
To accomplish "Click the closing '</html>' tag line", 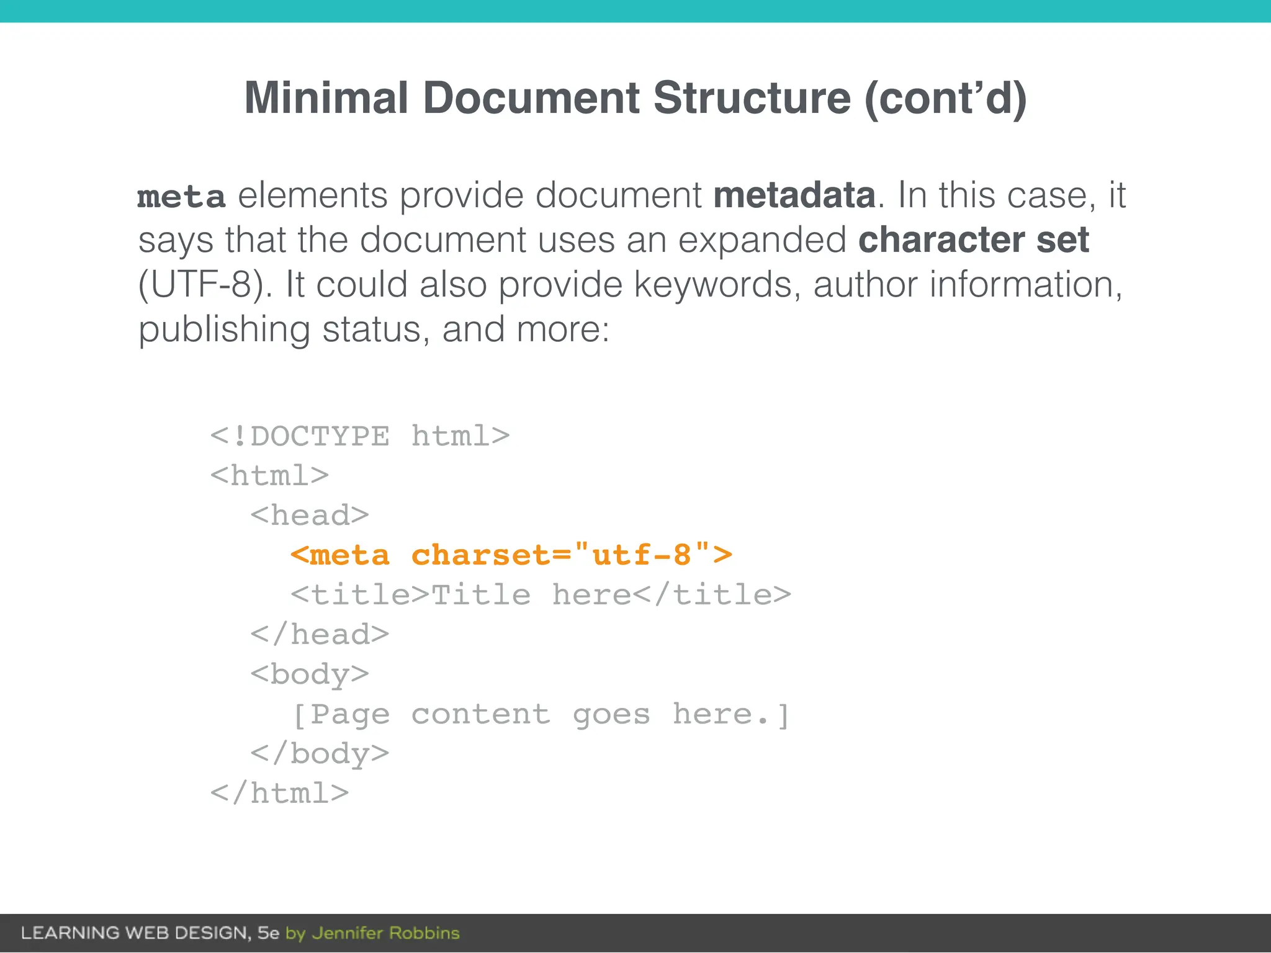I will click(x=279, y=793).
